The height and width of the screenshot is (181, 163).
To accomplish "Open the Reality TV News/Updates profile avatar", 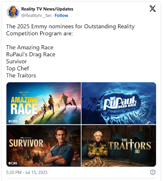I will 13,12.
